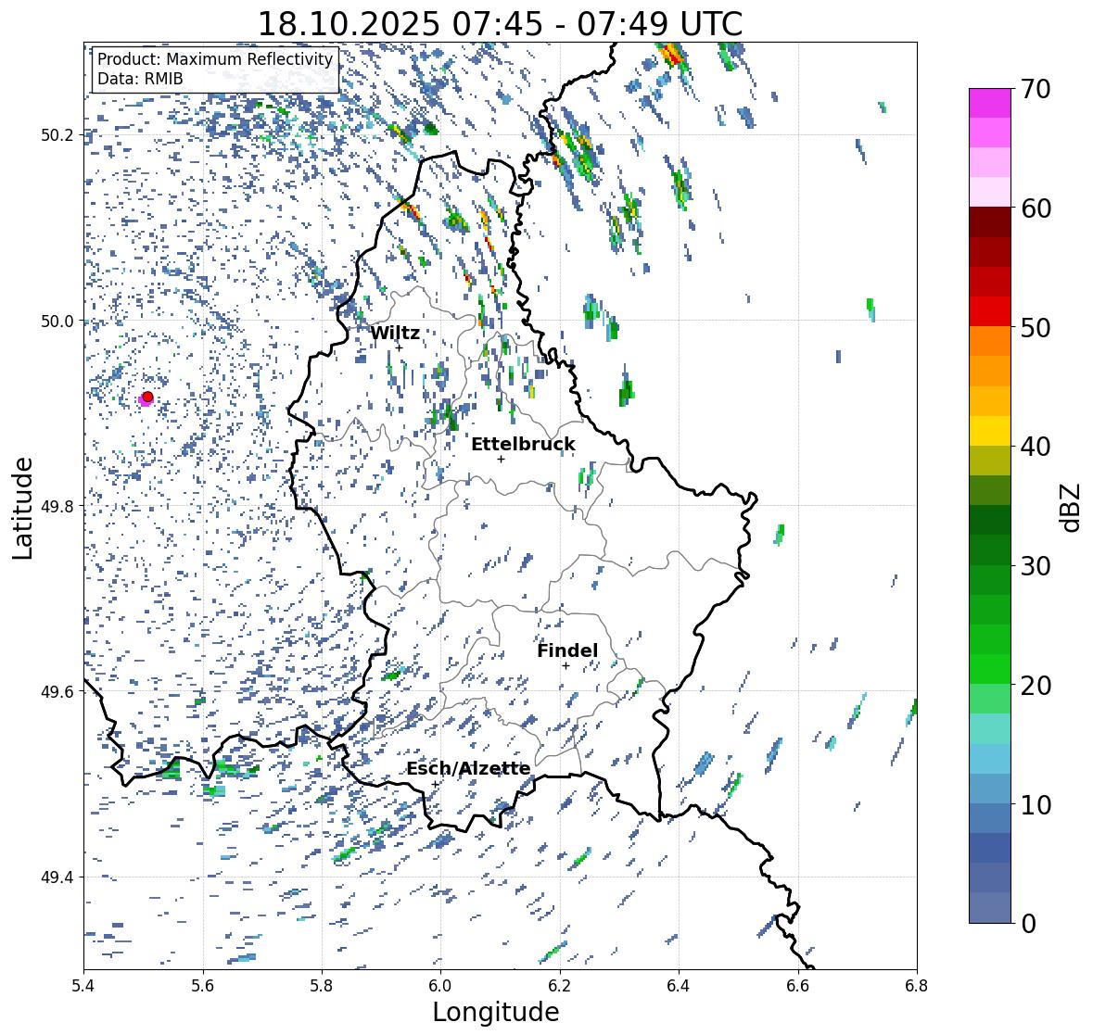Click the longitude tick label 6.4
Image resolution: width=1093 pixels, height=1035 pixels.
[679, 986]
